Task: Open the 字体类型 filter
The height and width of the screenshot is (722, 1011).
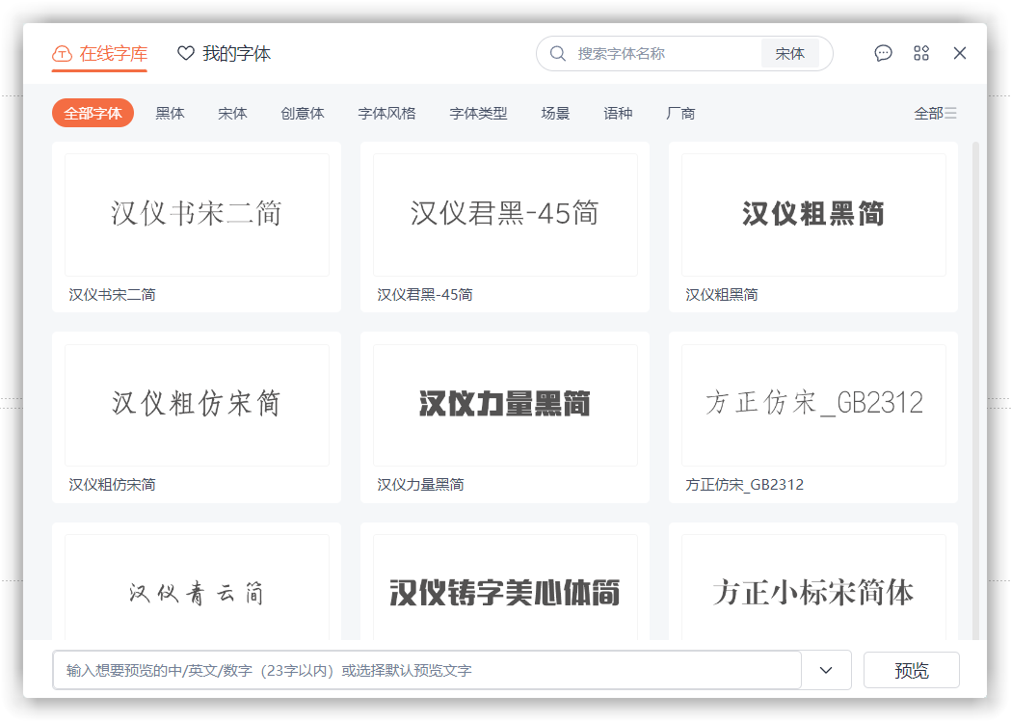Action: coord(478,114)
